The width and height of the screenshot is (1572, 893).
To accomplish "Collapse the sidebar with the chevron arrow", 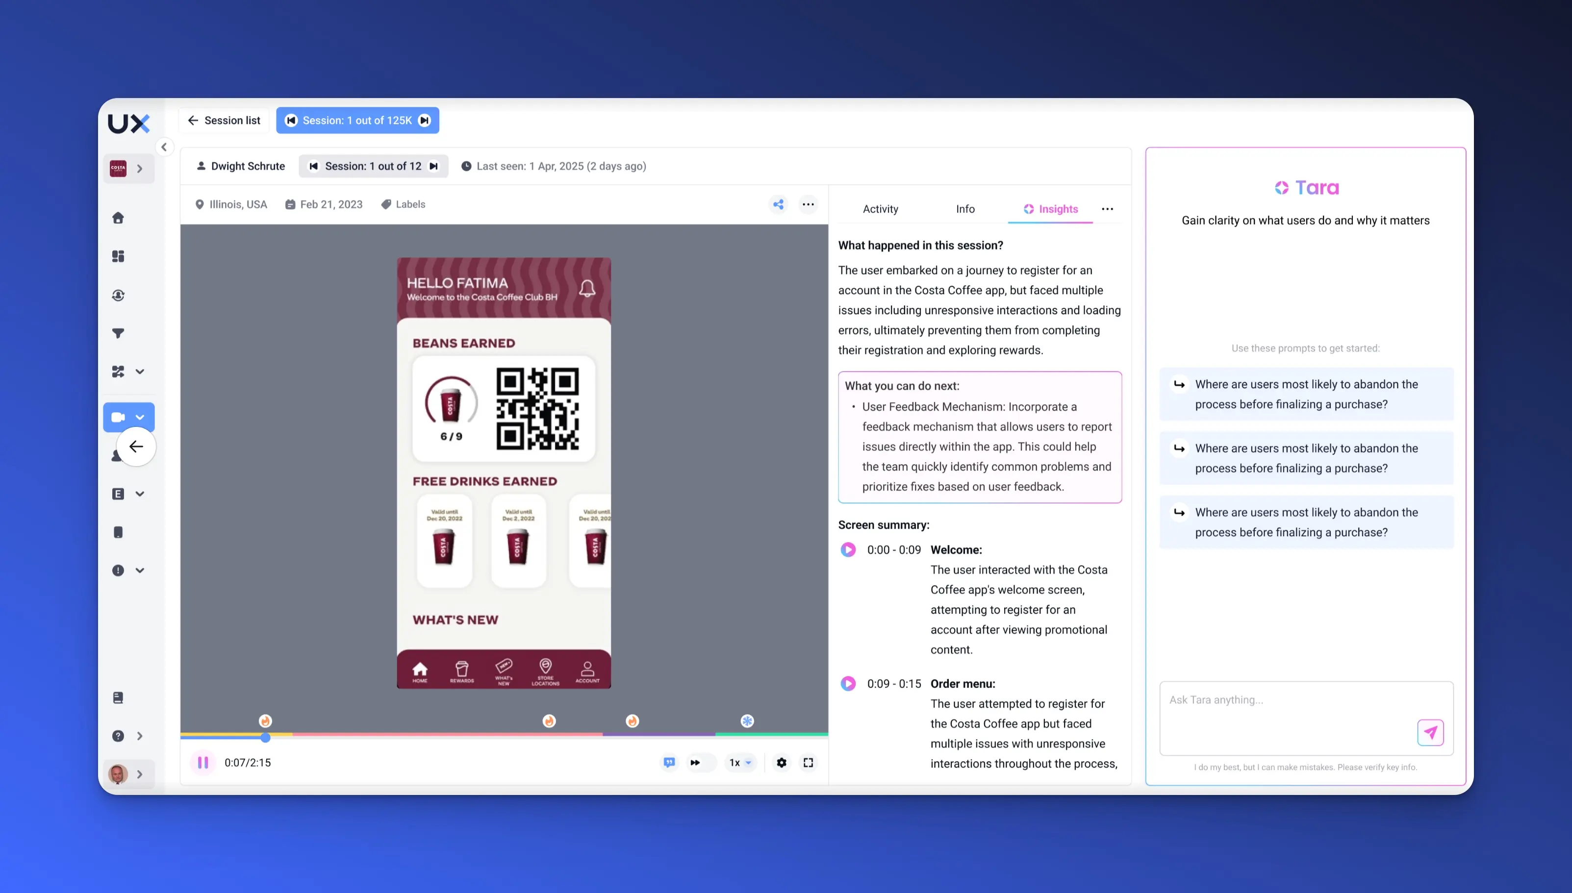I will [164, 147].
